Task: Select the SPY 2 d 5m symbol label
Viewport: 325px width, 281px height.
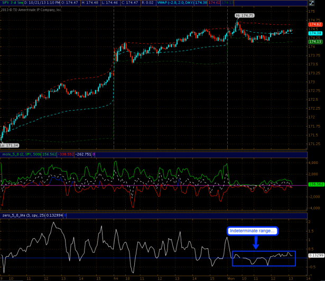Action: coord(13,3)
